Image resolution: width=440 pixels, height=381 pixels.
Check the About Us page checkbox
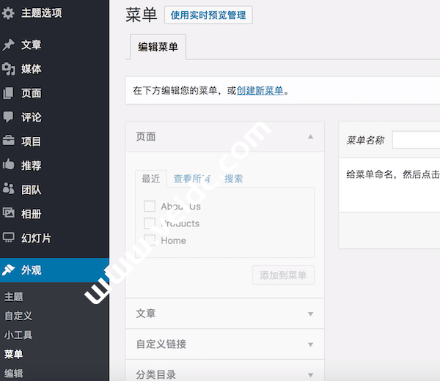pos(150,206)
